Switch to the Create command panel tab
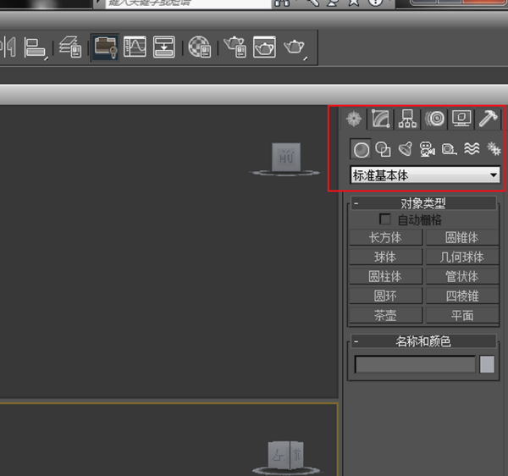The height and width of the screenshot is (476, 508). (354, 119)
